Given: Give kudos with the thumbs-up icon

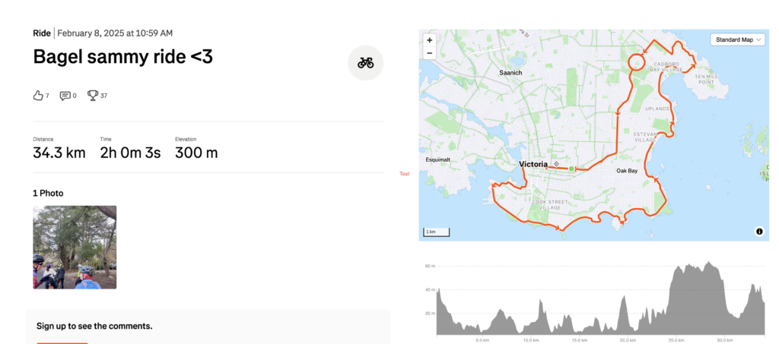Looking at the screenshot, I should coord(38,96).
